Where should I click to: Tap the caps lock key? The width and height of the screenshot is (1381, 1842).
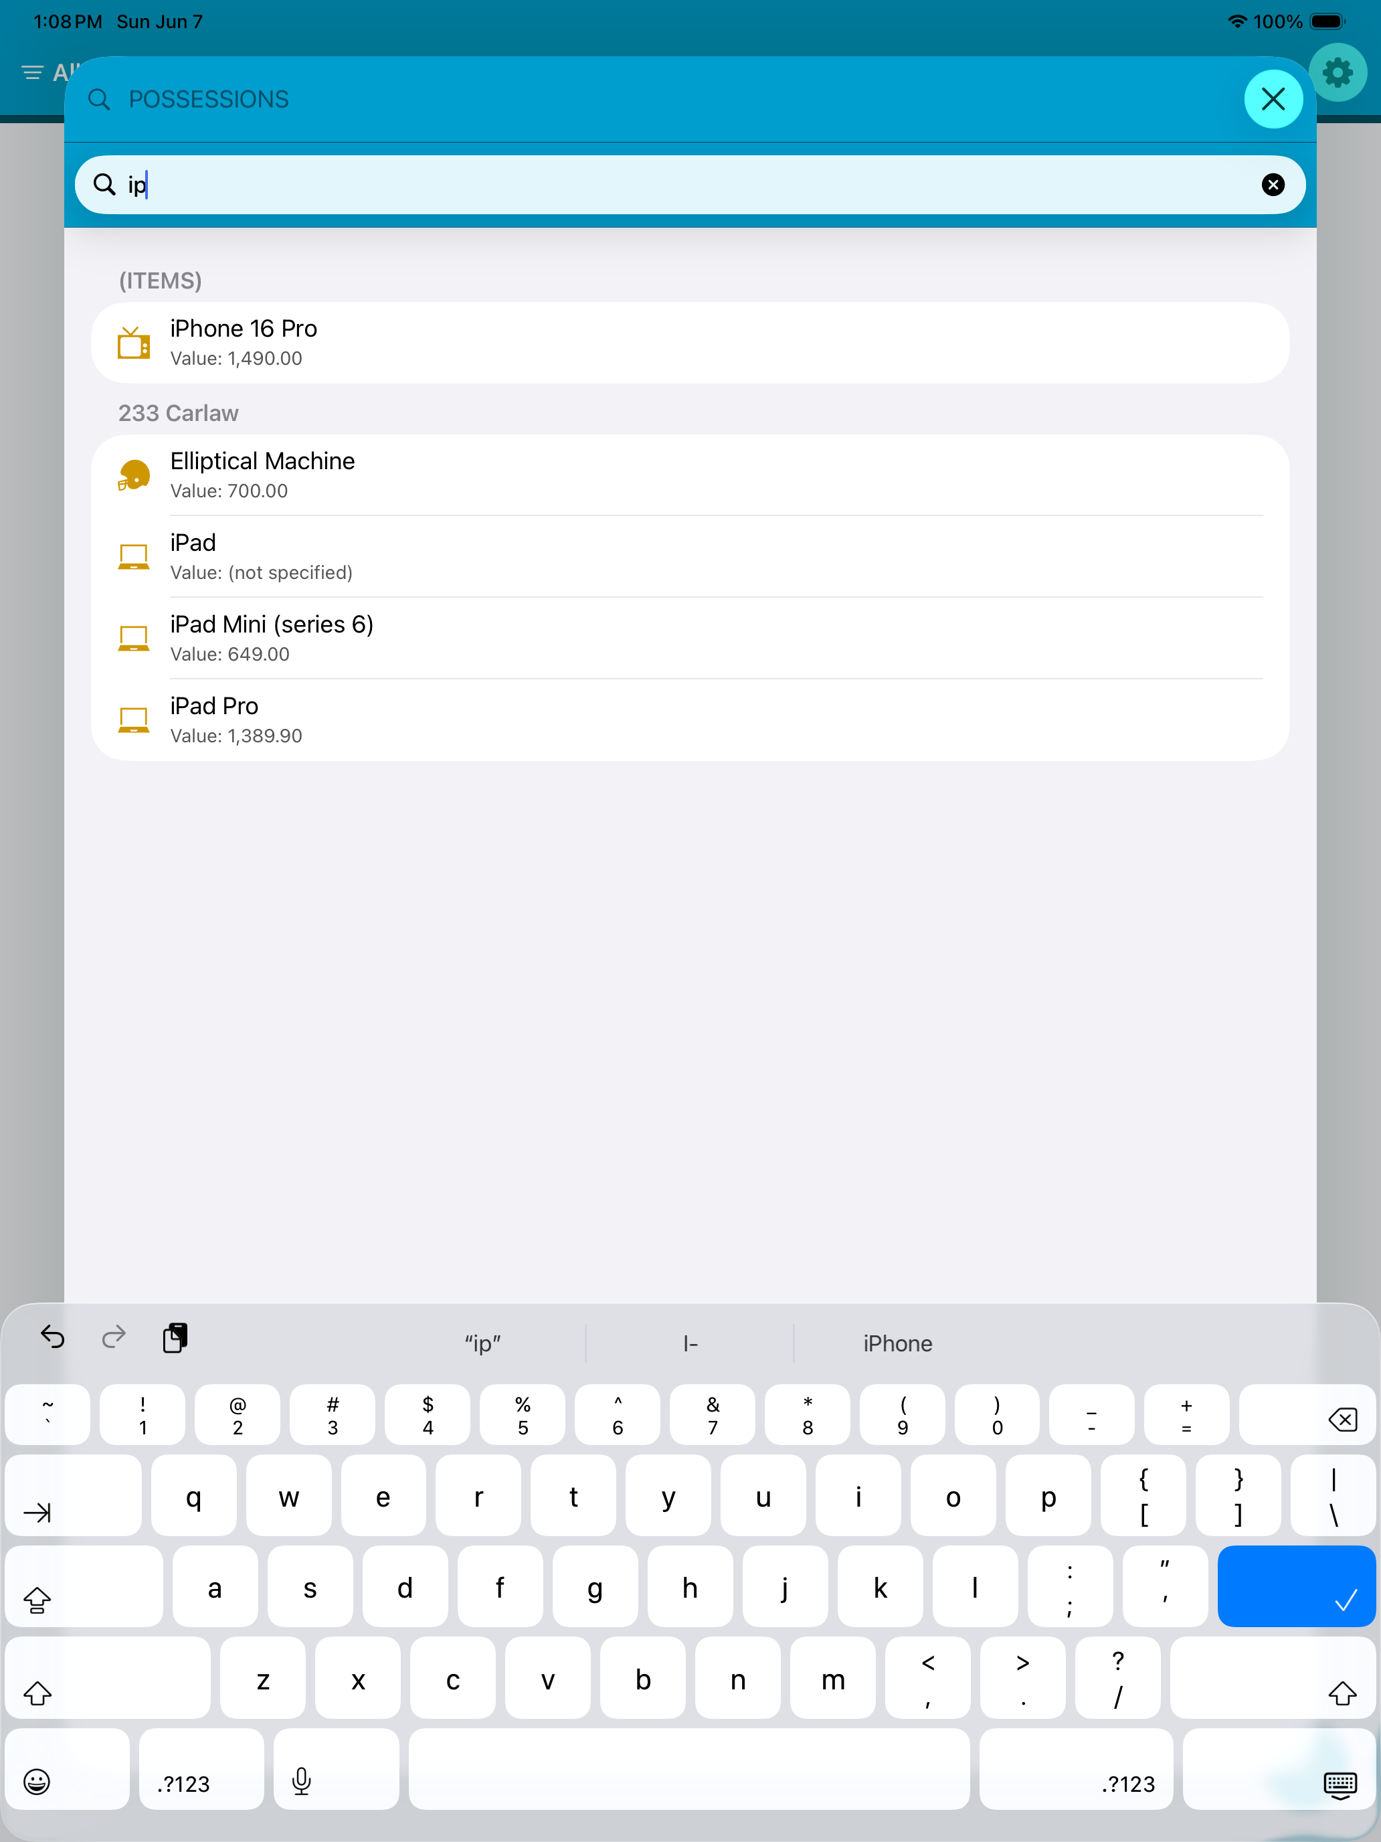coord(84,1586)
